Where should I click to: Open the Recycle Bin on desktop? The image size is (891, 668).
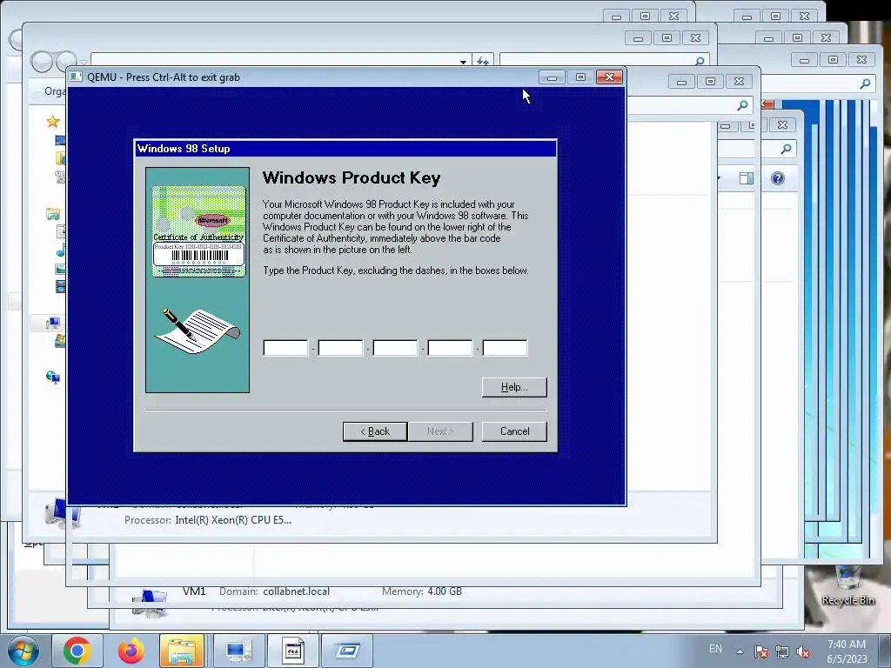point(847,585)
